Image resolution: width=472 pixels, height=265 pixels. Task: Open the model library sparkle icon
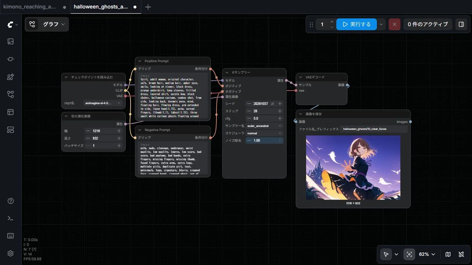(x=11, y=77)
